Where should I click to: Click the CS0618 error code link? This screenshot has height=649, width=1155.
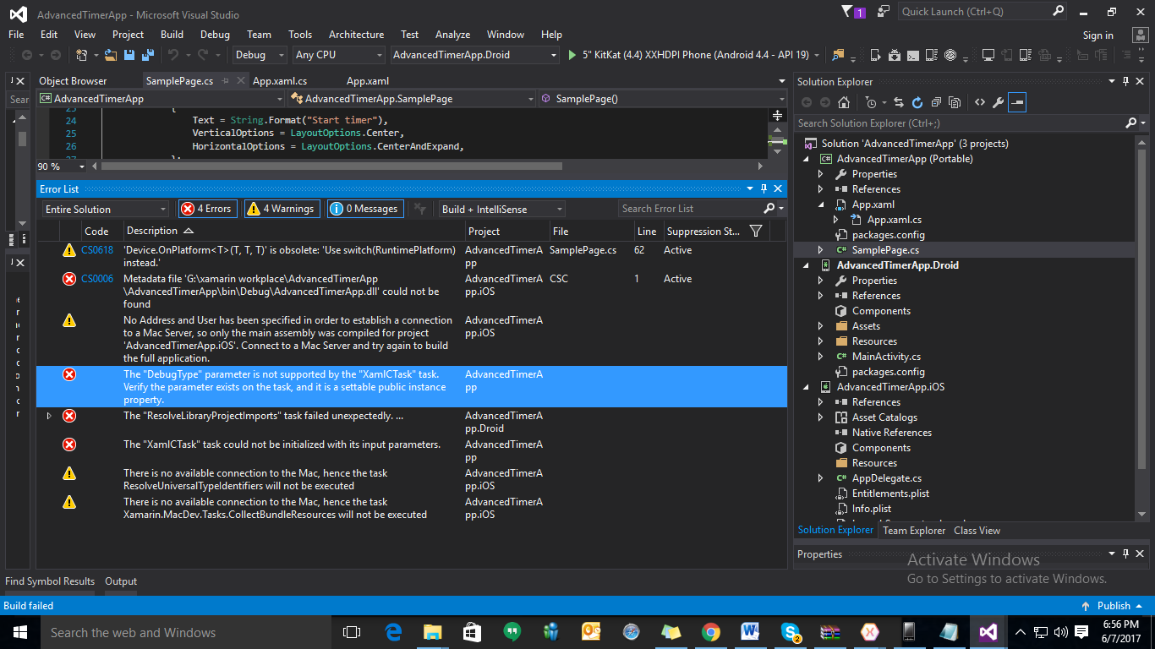tap(97, 250)
